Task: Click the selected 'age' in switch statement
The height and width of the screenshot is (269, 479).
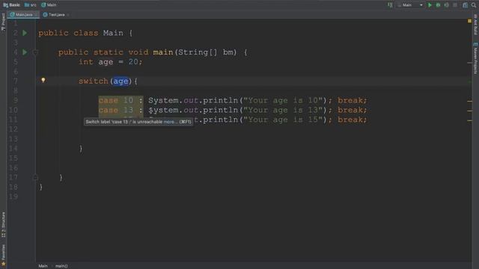Action: coord(120,81)
